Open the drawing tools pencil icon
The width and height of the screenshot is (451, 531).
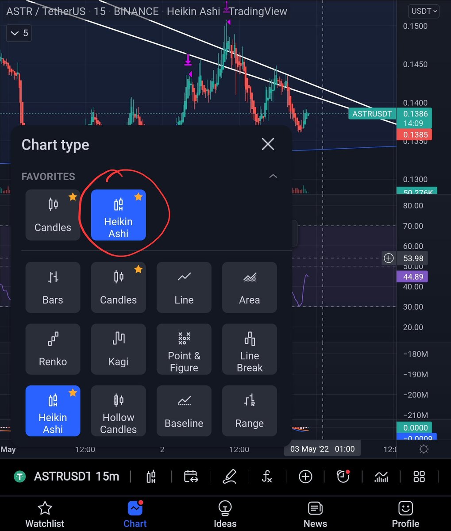[x=229, y=477]
